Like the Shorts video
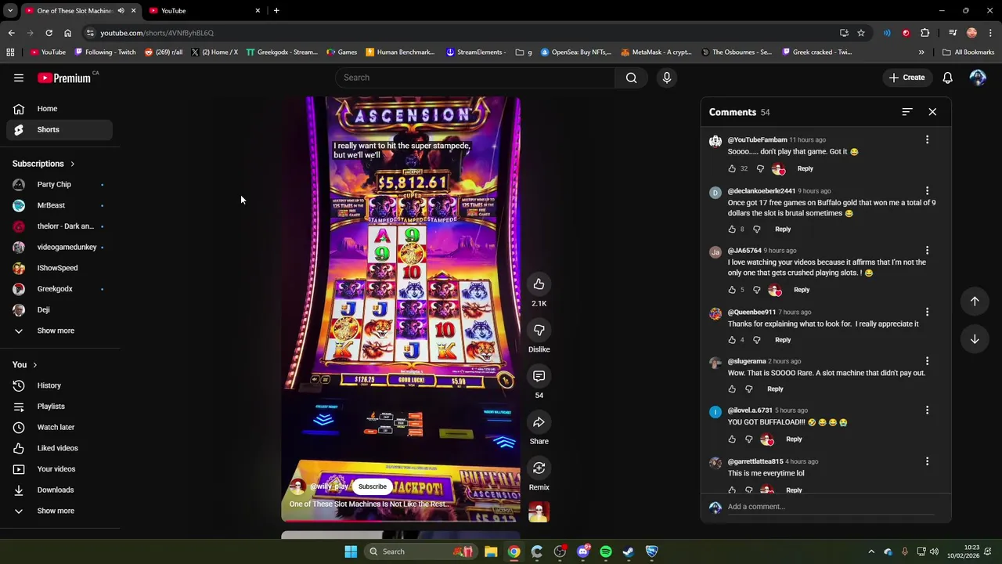 (539, 284)
